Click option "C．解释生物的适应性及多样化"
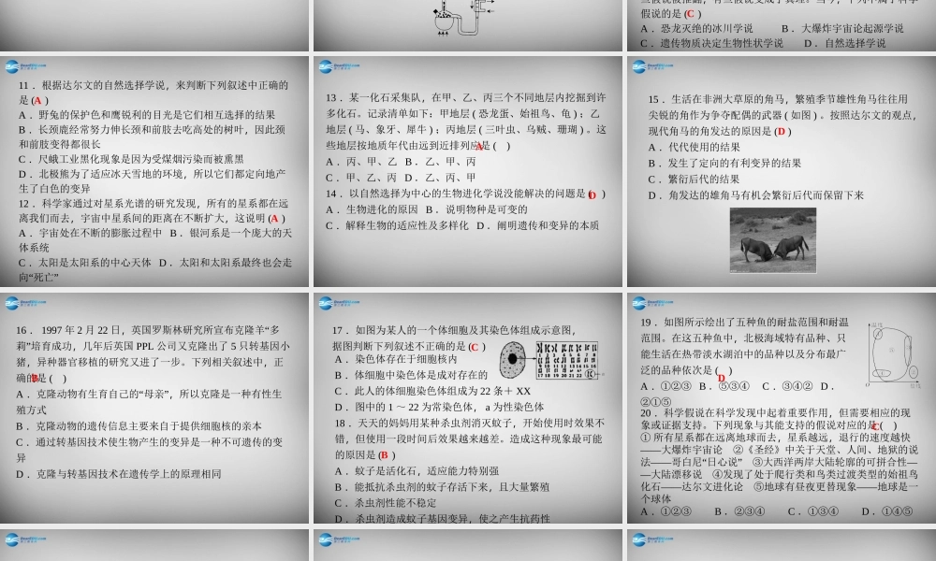 point(397,226)
